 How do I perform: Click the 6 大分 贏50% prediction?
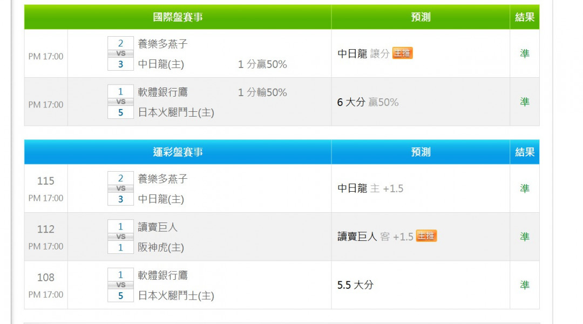(x=368, y=102)
